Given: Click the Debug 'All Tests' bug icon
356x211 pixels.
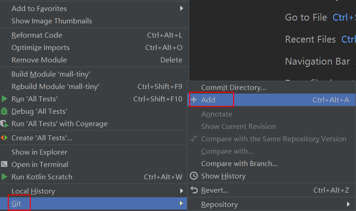Looking at the screenshot, I should pyautogui.click(x=4, y=111).
